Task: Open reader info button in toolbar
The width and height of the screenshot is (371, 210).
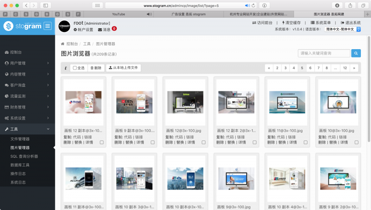Action: click(x=264, y=6)
